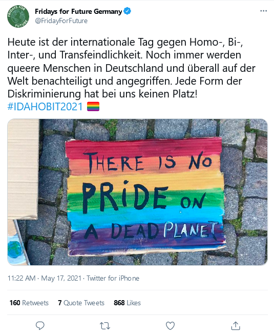
Task: Open the @FridayForFuture handle link
Action: [61, 21]
